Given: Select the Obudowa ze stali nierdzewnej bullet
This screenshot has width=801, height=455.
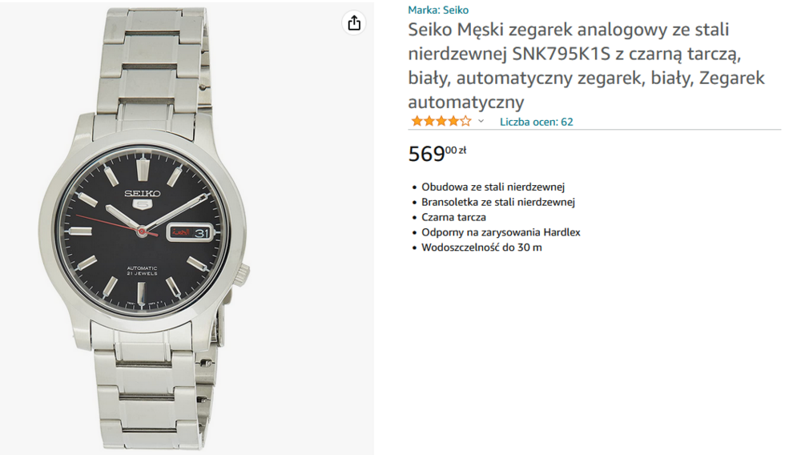Looking at the screenshot, I should (x=493, y=187).
